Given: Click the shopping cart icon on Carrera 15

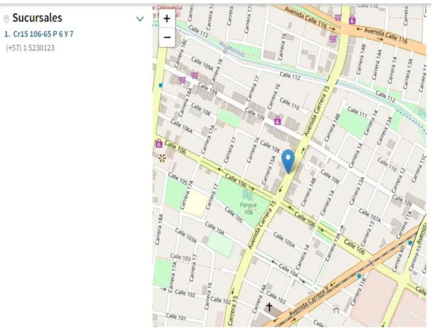Looking at the screenshot, I should coord(333,39).
